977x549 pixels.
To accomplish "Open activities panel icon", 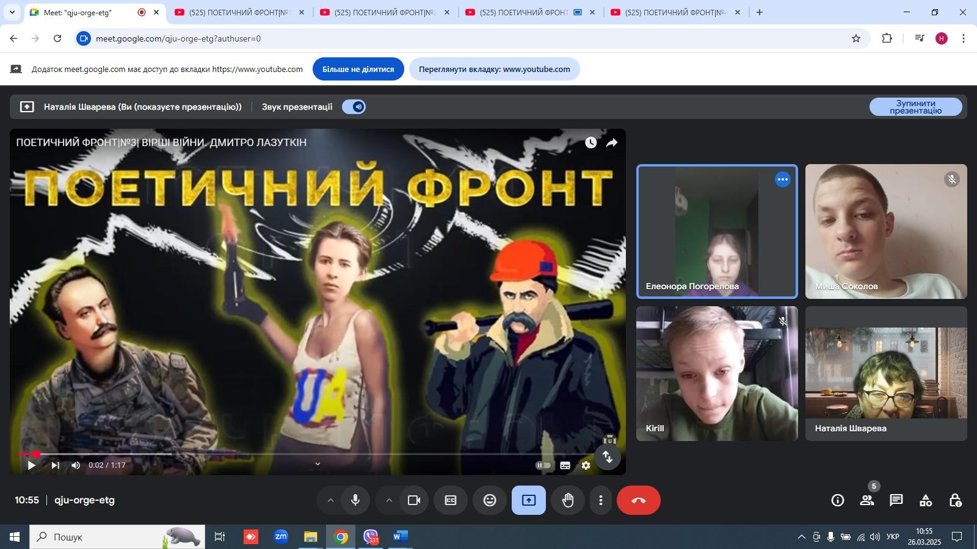I will (926, 500).
